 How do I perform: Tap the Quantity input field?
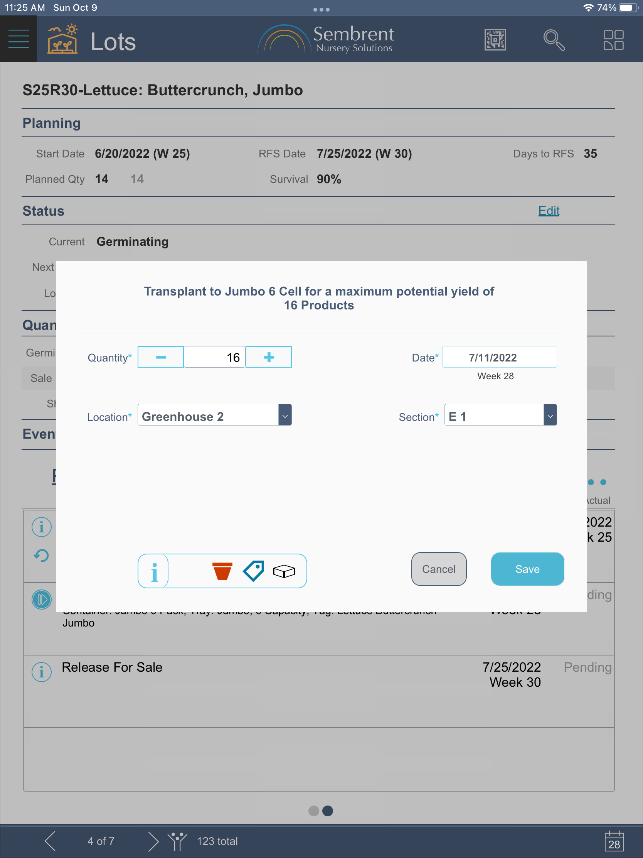215,357
